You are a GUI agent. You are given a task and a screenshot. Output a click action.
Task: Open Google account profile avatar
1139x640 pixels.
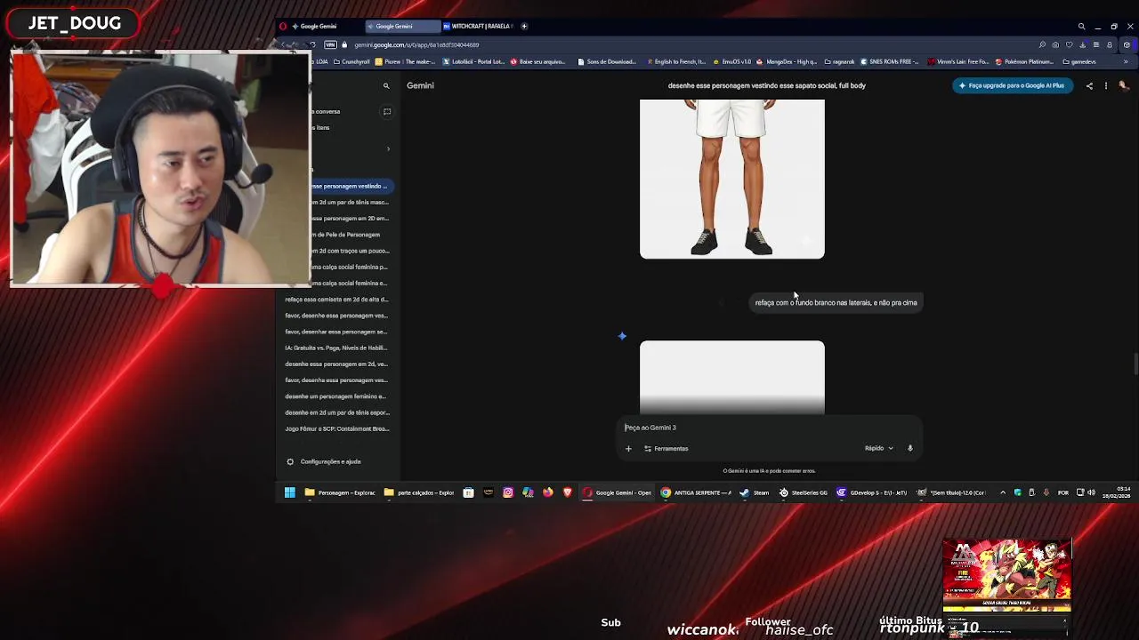pos(1123,86)
